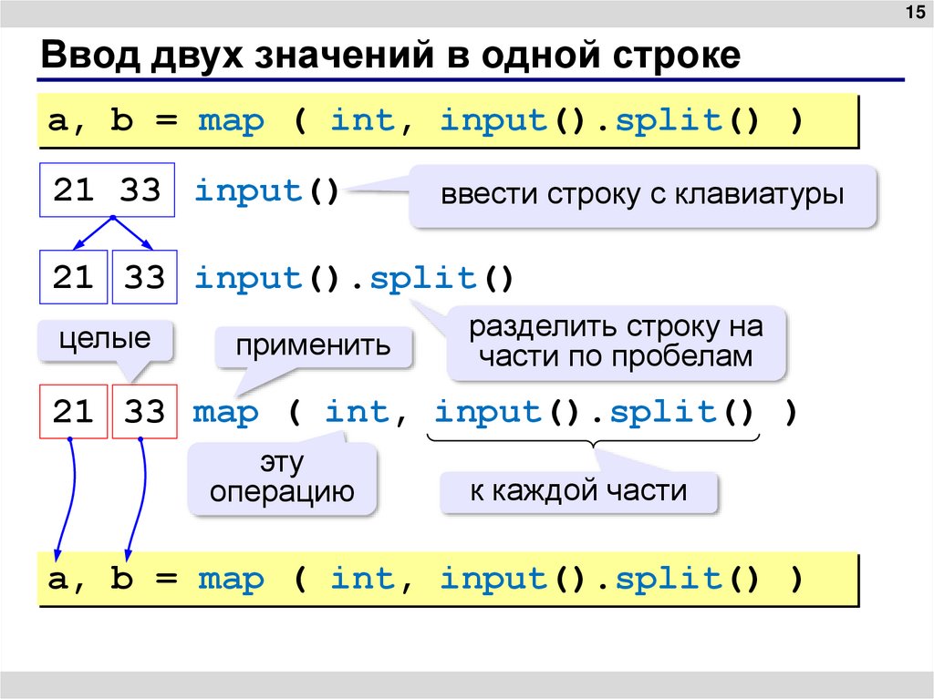Click the blue box containing '21 33'

[x=108, y=190]
